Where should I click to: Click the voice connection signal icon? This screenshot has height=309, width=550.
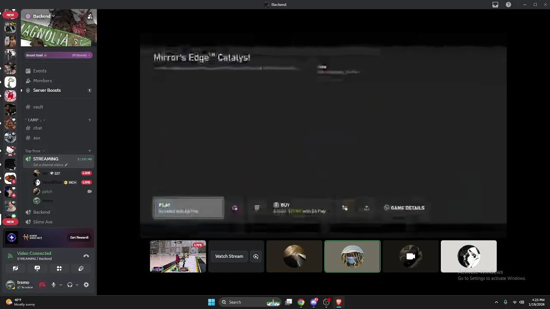[10, 256]
